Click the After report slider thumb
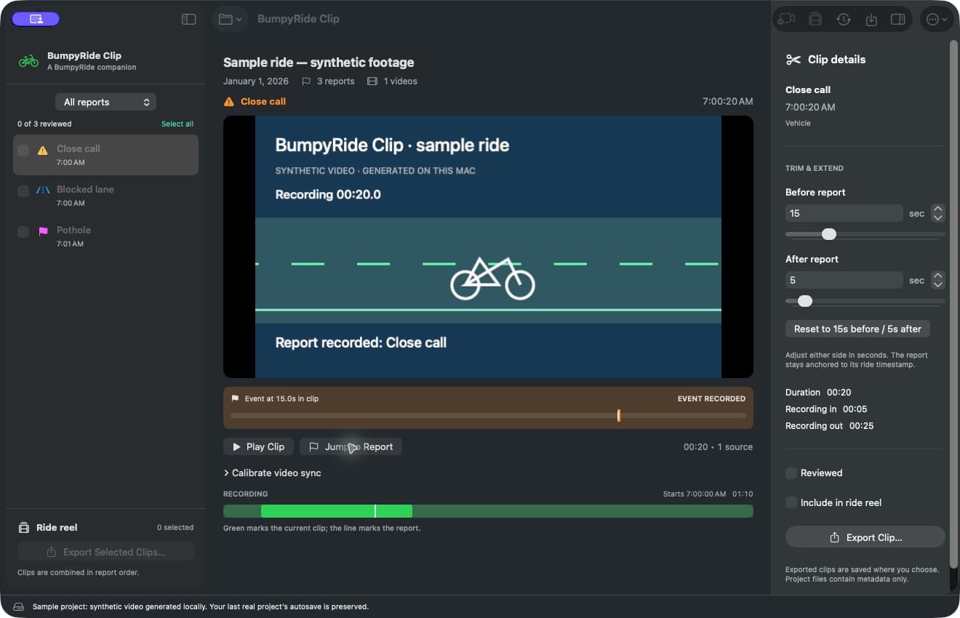 tap(805, 301)
